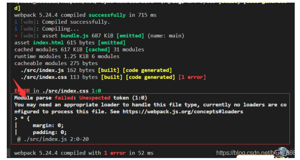This screenshot has height=160, width=300.
Task: Click '(name: main)' text
Action: click(166, 35)
